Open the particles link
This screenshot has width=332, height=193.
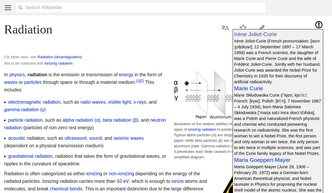coord(33,82)
